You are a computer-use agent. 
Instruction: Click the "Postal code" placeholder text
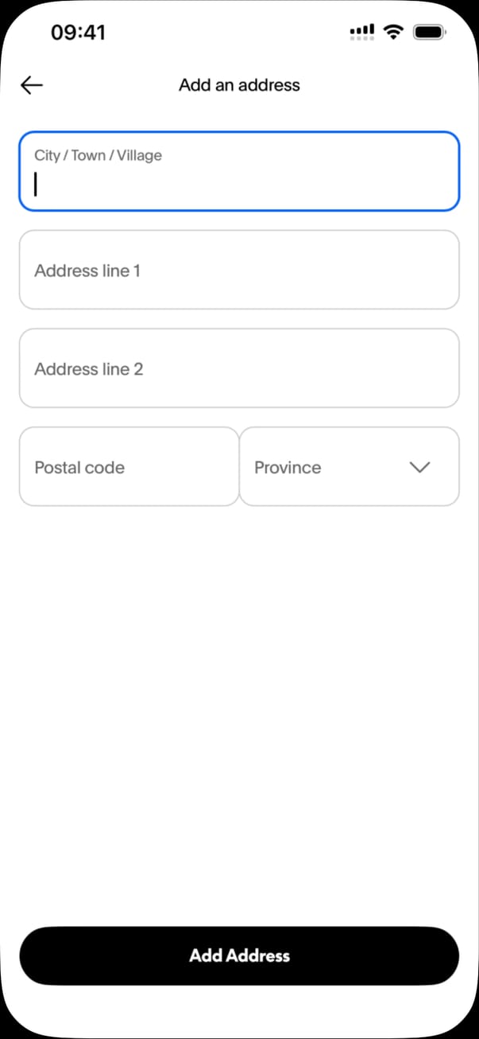[79, 467]
